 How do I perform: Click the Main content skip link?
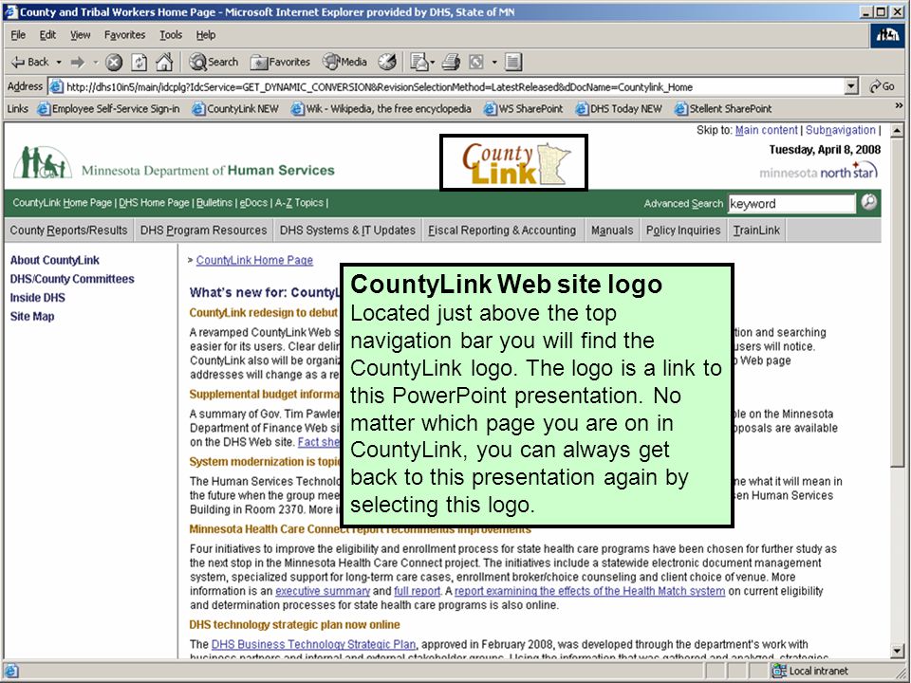point(767,130)
